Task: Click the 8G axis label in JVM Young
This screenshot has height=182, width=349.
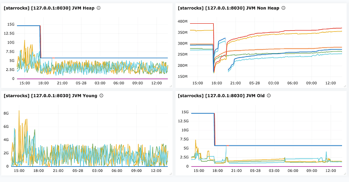Action: pos(6,113)
